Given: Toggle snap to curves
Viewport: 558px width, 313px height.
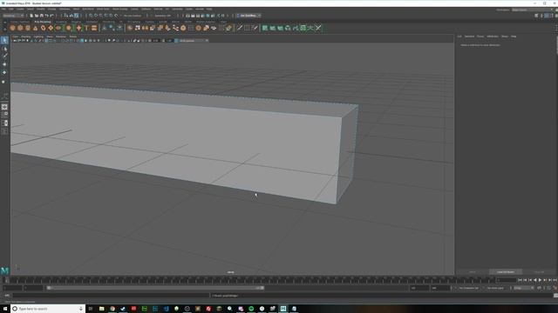Looking at the screenshot, I should coord(96,16).
